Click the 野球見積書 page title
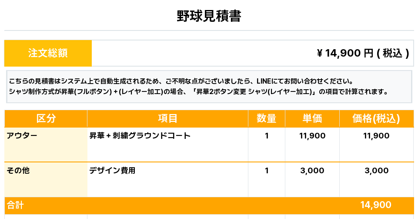 point(209,16)
